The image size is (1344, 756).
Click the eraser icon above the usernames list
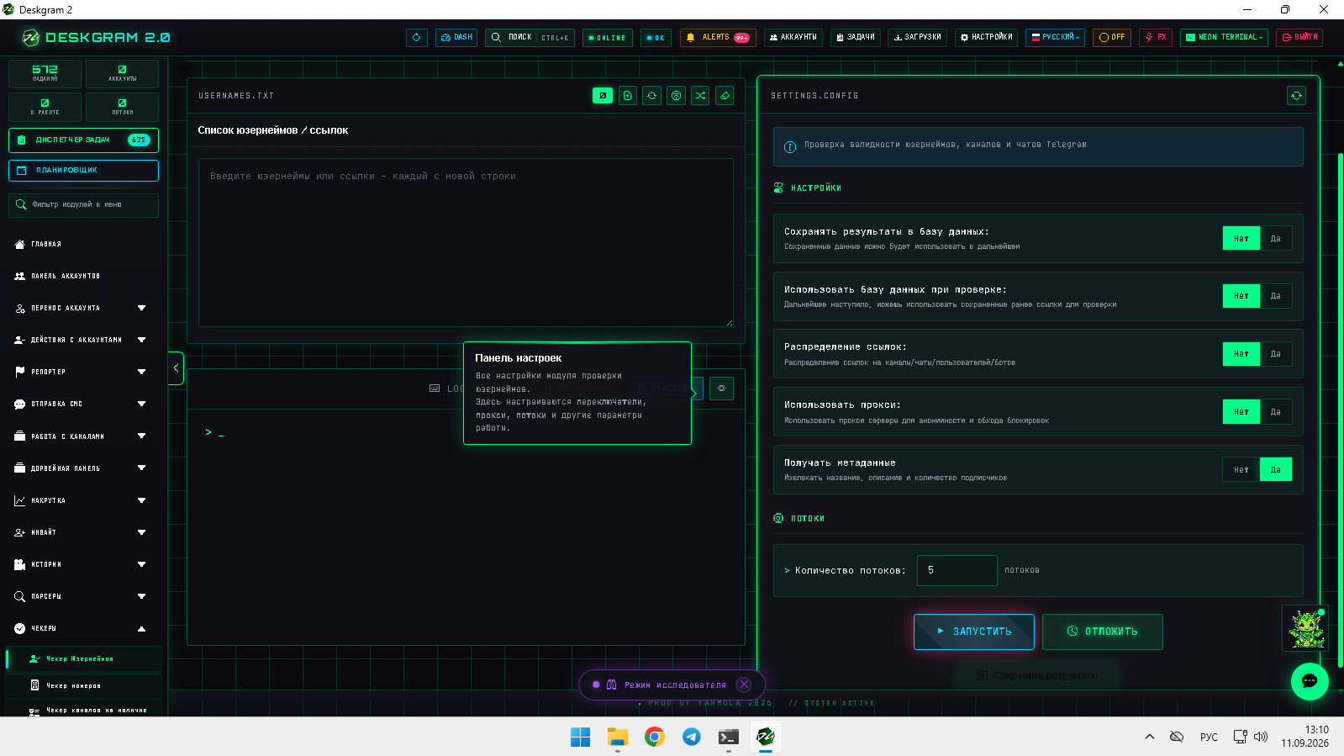pos(725,96)
